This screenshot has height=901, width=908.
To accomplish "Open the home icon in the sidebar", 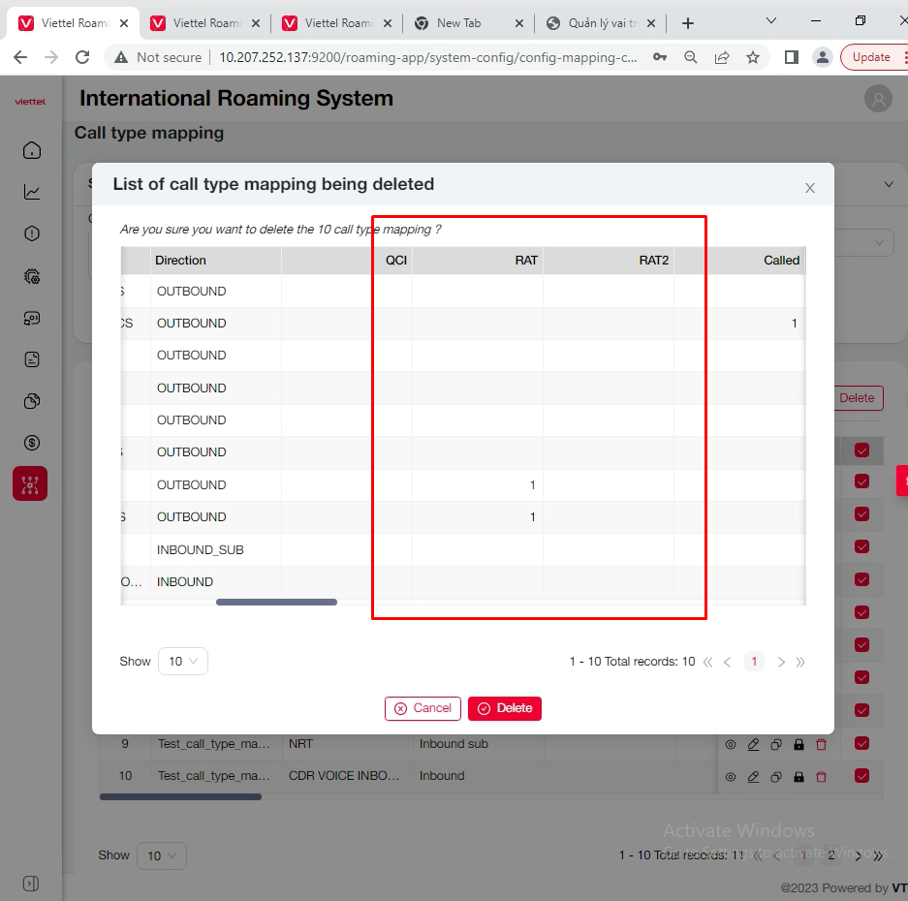I will tap(32, 149).
